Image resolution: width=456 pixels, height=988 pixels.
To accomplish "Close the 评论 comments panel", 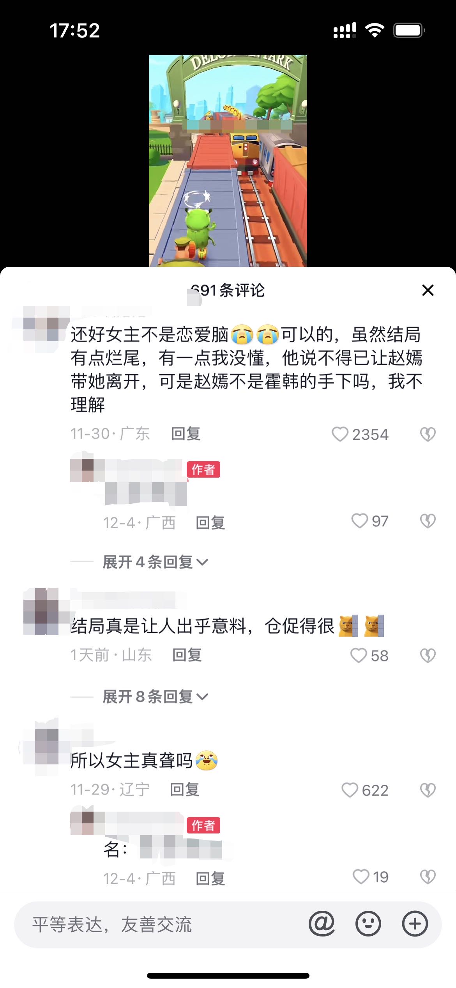I will pos(428,290).
